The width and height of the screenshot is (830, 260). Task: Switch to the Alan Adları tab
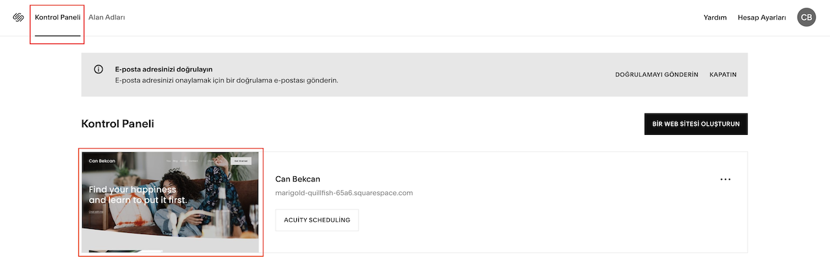pyautogui.click(x=107, y=18)
